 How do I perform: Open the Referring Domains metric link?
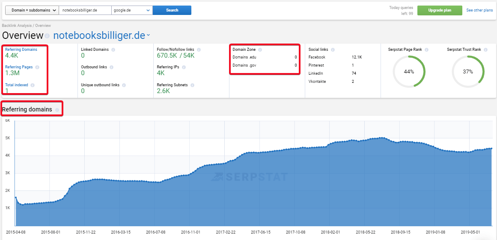click(x=21, y=50)
